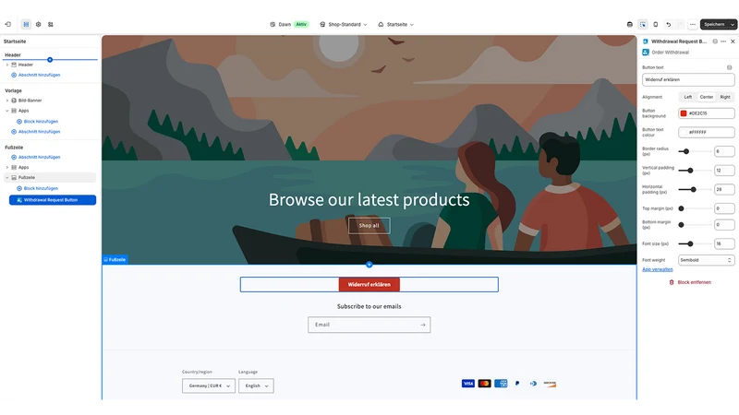Redo the last change
The height and width of the screenshot is (415, 739).
[680, 25]
